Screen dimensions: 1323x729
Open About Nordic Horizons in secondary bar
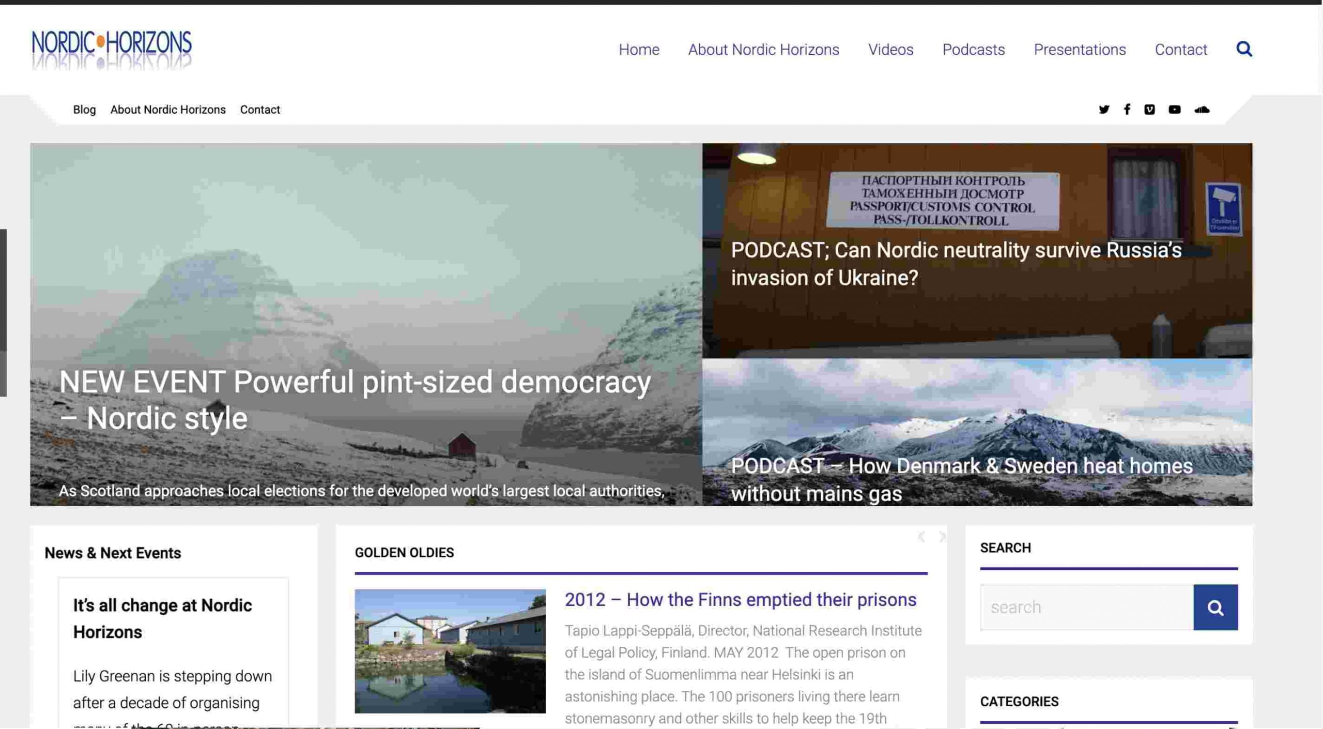(x=168, y=110)
